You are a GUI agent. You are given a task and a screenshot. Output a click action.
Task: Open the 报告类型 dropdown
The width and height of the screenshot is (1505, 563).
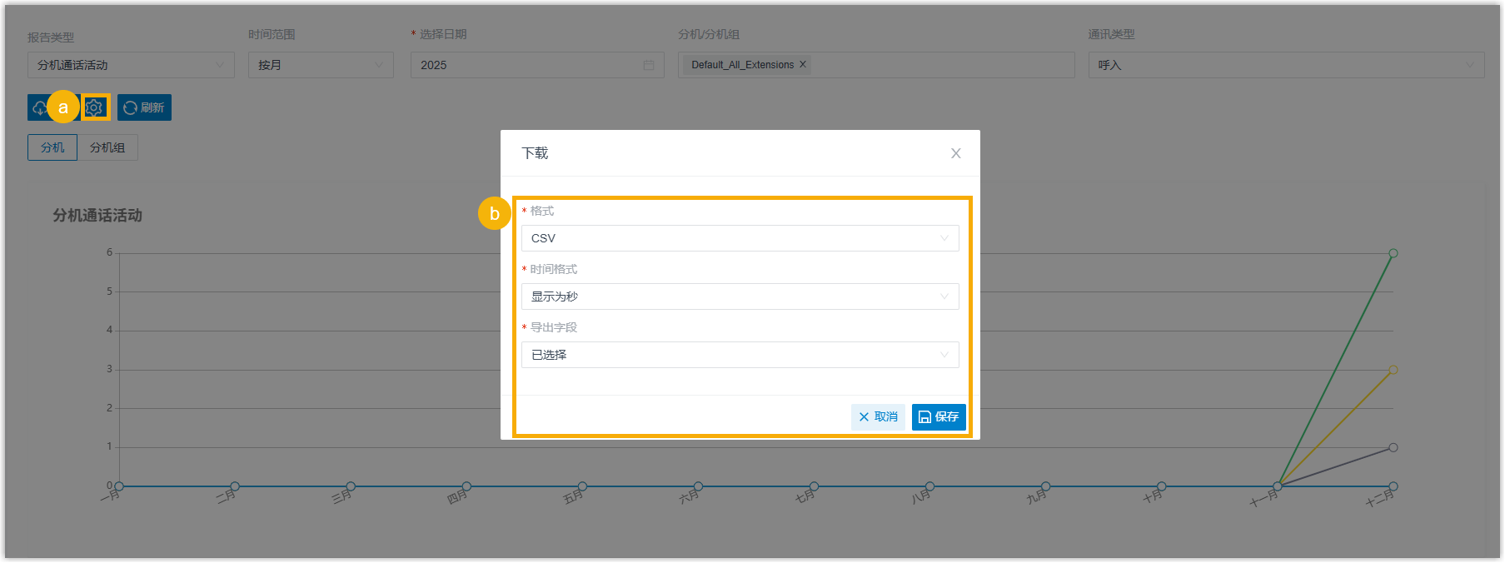tap(131, 65)
